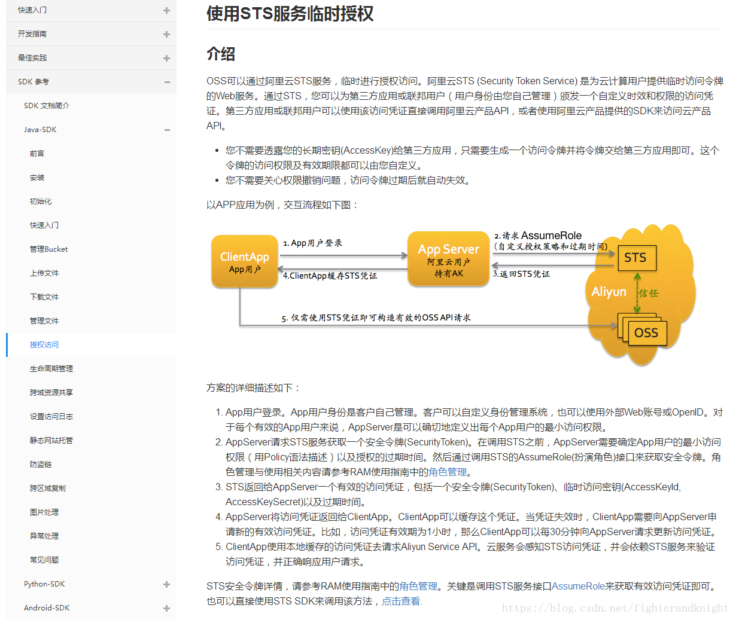Click the diagram label 2.请求 AssumeRole
Image resolution: width=736 pixels, height=620 pixels.
click(538, 236)
